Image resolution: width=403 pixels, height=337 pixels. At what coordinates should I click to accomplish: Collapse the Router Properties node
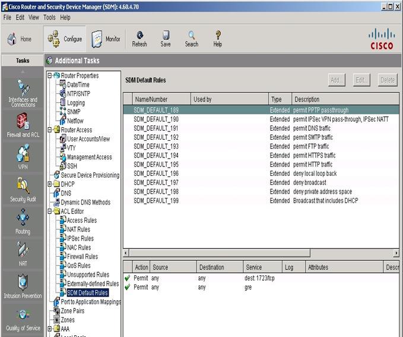[x=50, y=75]
